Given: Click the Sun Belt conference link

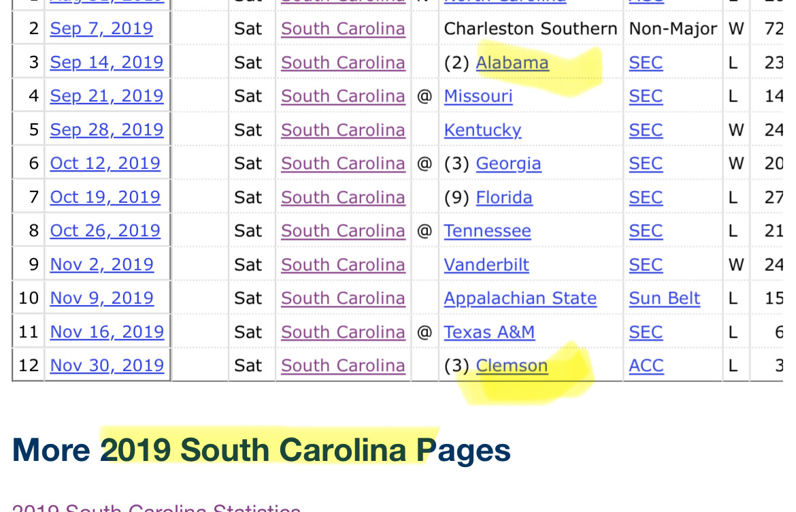Looking at the screenshot, I should point(665,298).
